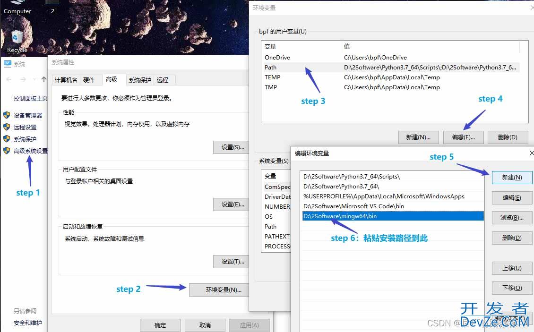Click 确定 in 系统属性 dialog

pyautogui.click(x=160, y=325)
